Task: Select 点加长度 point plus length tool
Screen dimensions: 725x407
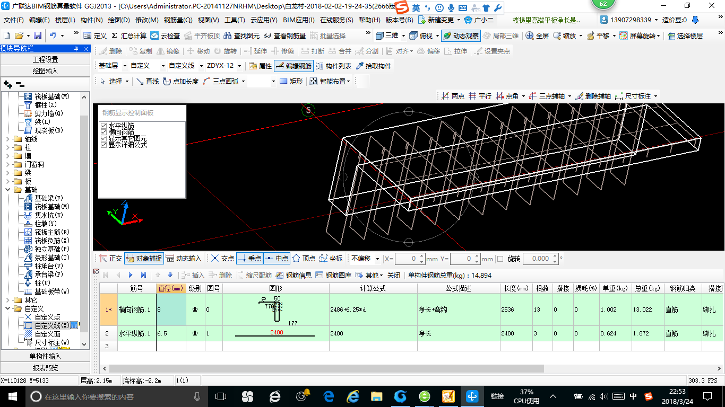Action: 180,81
